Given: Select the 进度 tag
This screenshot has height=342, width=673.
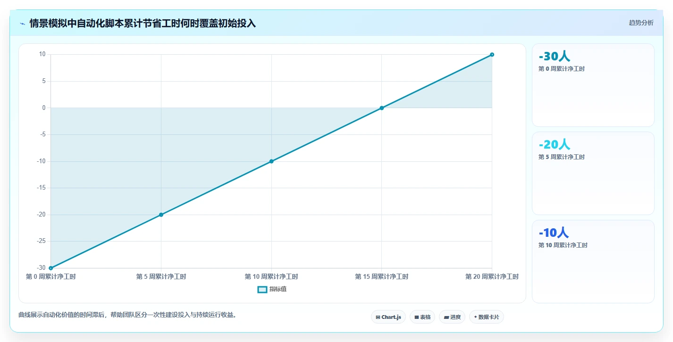Looking at the screenshot, I should [452, 317].
